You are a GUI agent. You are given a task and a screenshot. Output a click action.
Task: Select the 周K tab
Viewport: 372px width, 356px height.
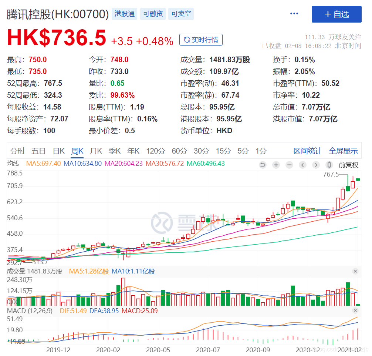[x=77, y=151]
